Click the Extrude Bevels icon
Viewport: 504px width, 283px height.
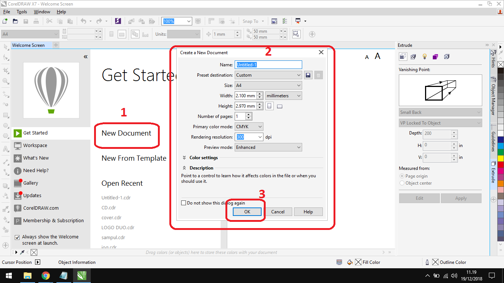click(447, 57)
